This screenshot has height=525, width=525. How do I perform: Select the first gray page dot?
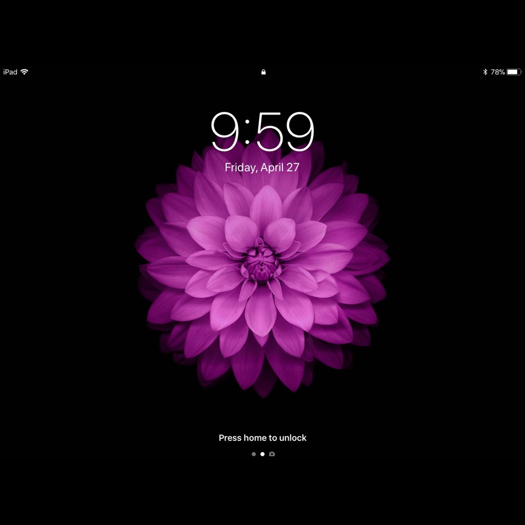(254, 454)
